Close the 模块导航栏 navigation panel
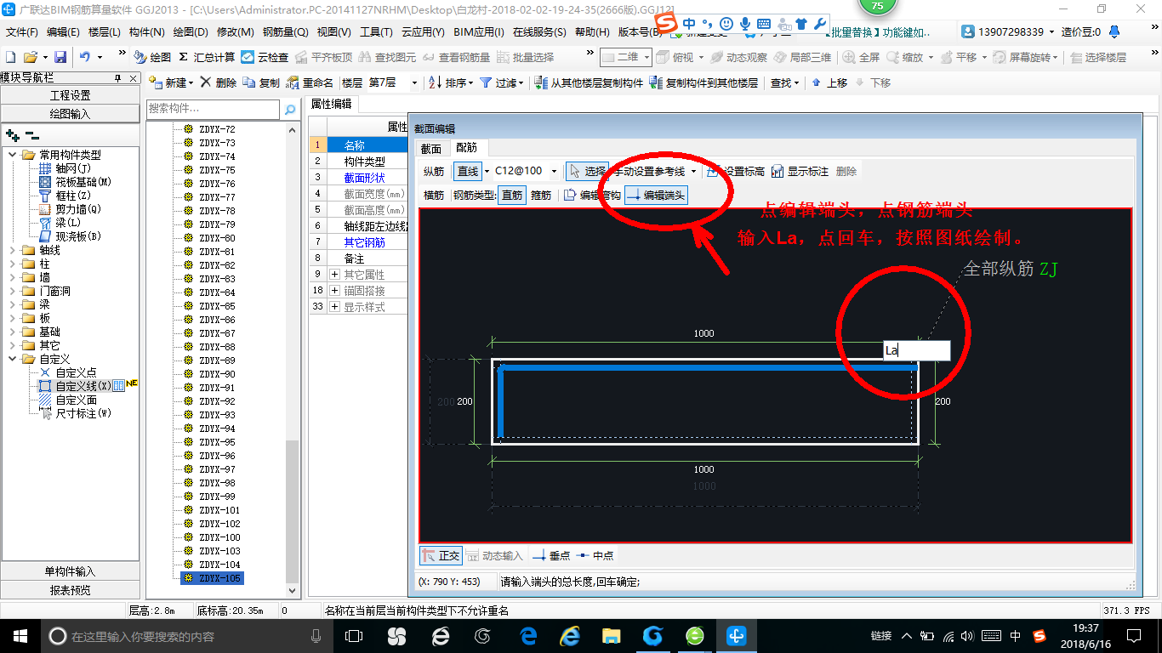This screenshot has width=1162, height=653. click(x=133, y=77)
